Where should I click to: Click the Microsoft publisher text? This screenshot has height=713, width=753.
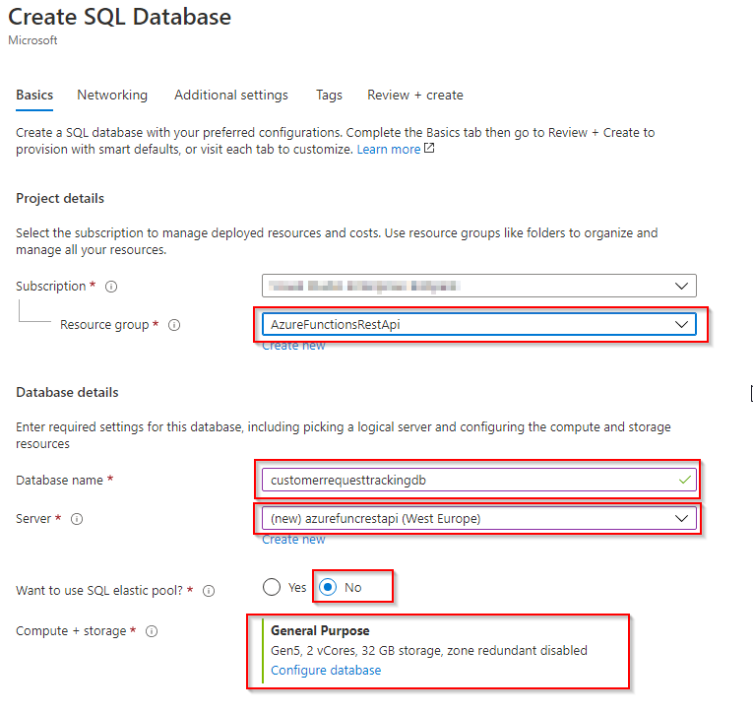(x=32, y=40)
